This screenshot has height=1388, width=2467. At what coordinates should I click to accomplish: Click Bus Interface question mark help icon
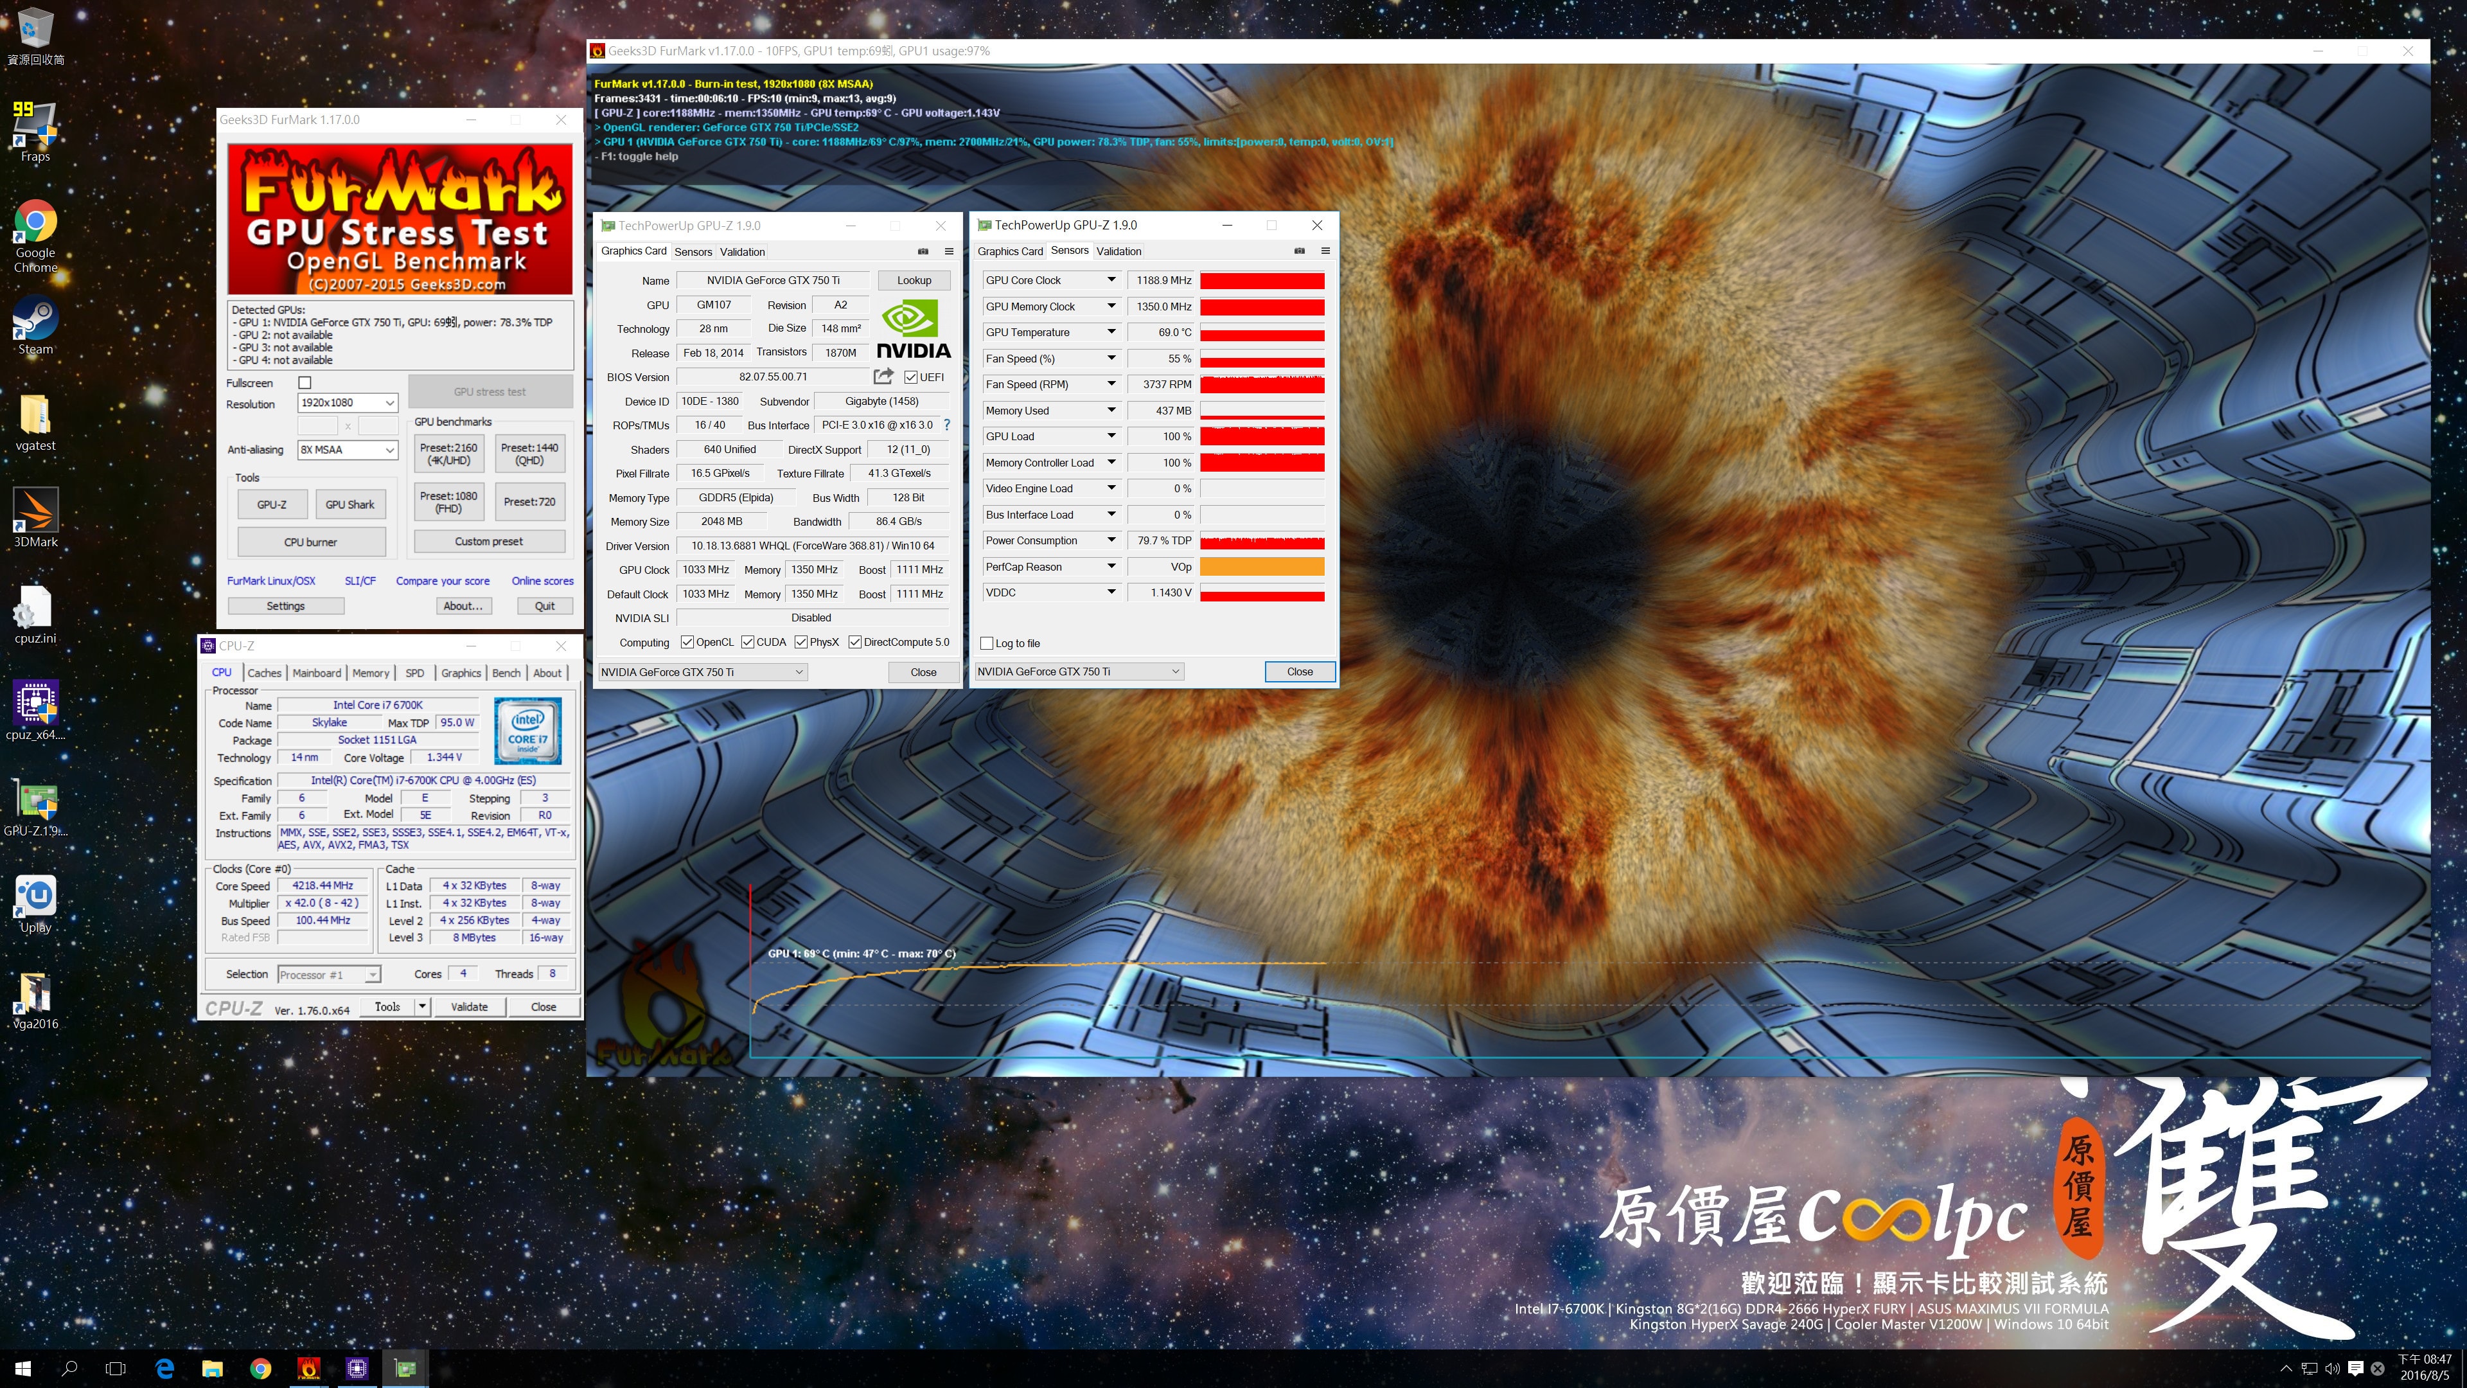946,425
